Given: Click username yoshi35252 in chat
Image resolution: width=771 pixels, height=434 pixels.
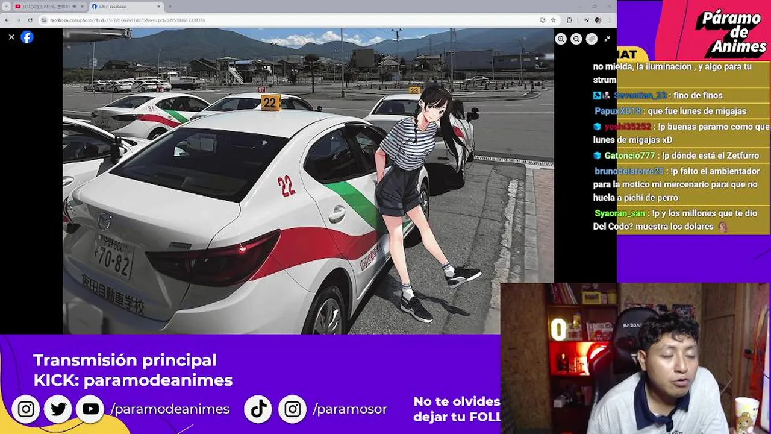Looking at the screenshot, I should pyautogui.click(x=628, y=127).
